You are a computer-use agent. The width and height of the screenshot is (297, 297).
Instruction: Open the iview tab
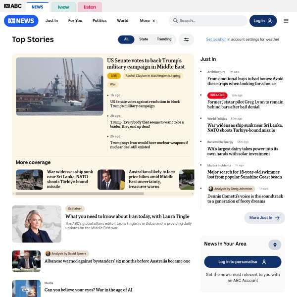tap(63, 7)
